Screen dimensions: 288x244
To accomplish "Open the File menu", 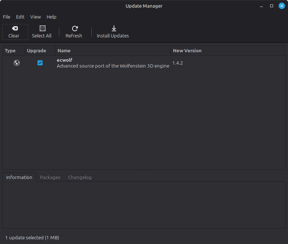I will point(7,17).
